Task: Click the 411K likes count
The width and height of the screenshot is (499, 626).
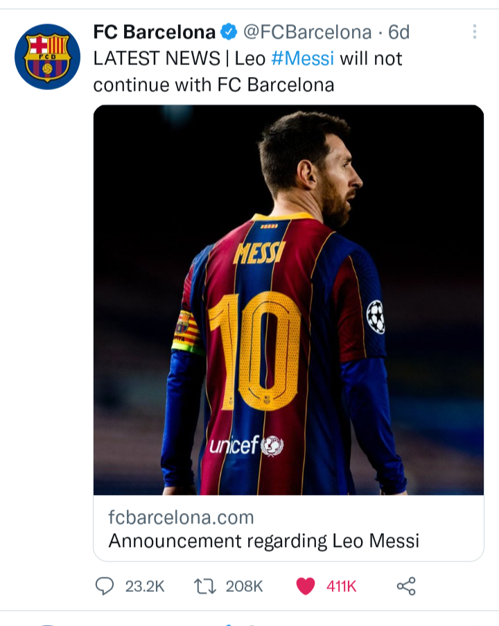Action: [x=341, y=586]
